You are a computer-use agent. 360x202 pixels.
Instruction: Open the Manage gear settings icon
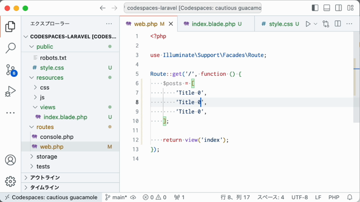(x=10, y=181)
